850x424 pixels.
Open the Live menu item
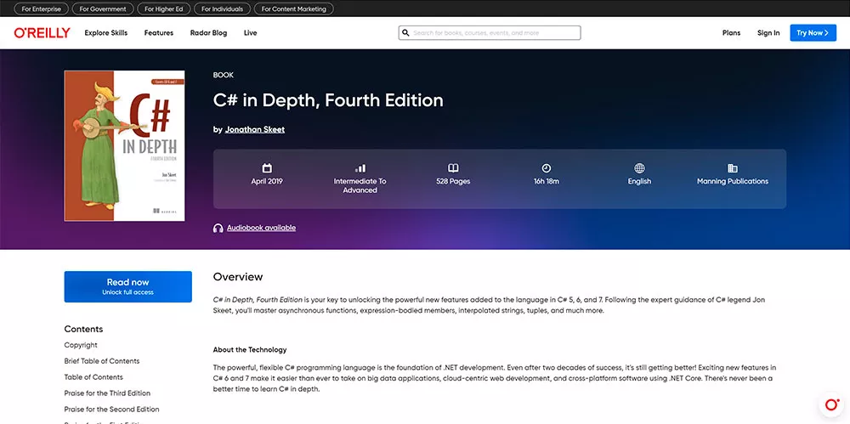251,33
